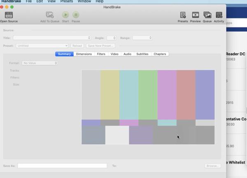Click the color bars preview image
Image resolution: width=247 pixels, height=178 pixels.
[148, 107]
